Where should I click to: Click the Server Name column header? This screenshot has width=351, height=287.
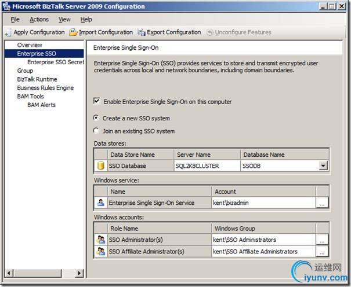point(207,154)
